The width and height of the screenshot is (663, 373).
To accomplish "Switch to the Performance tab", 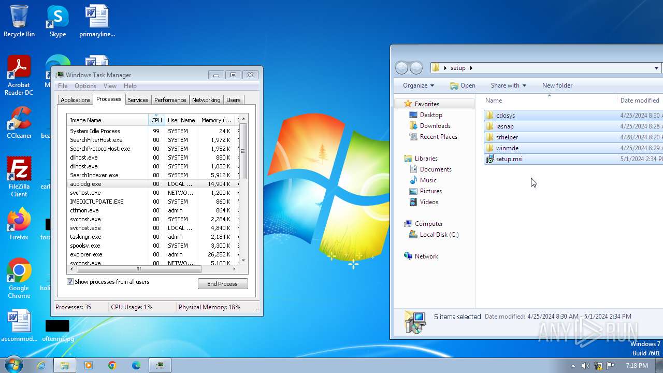I will (170, 100).
